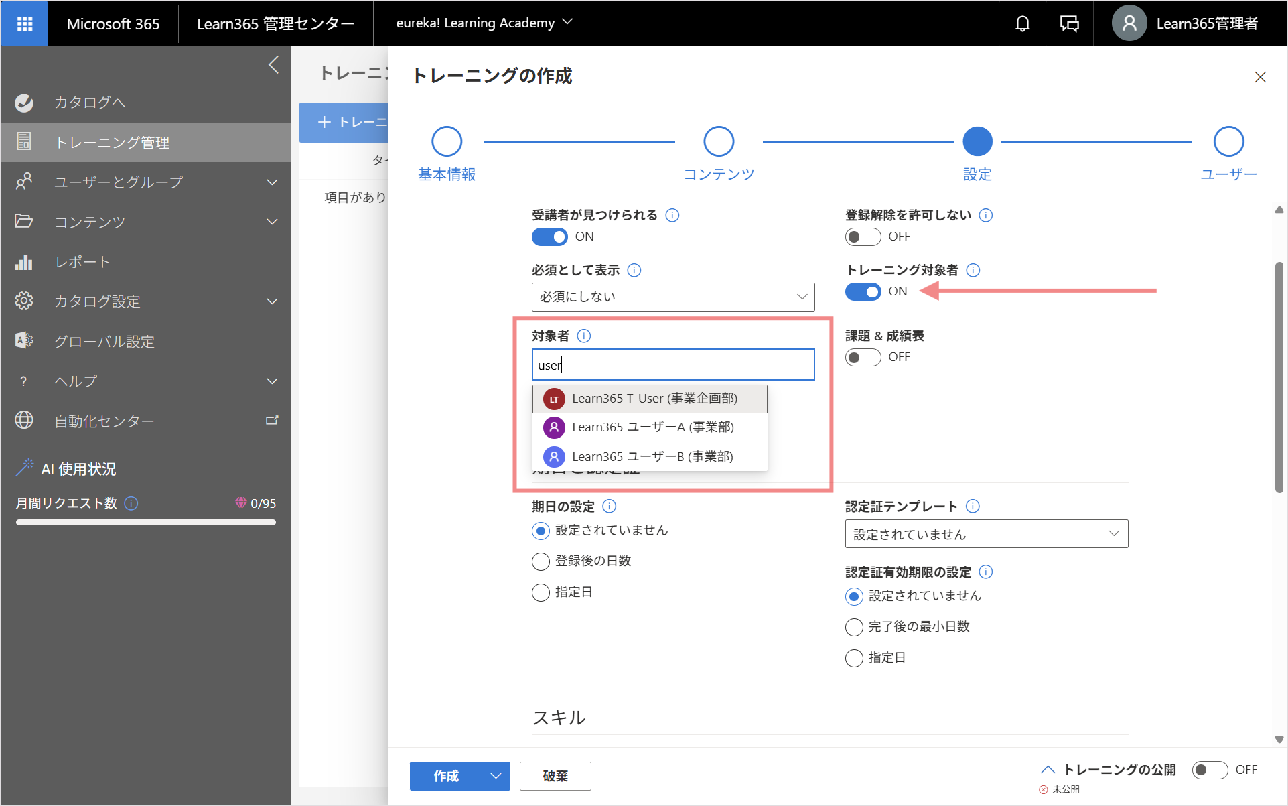Click Learn365 管理センター header link
The image size is (1288, 806).
pos(275,24)
